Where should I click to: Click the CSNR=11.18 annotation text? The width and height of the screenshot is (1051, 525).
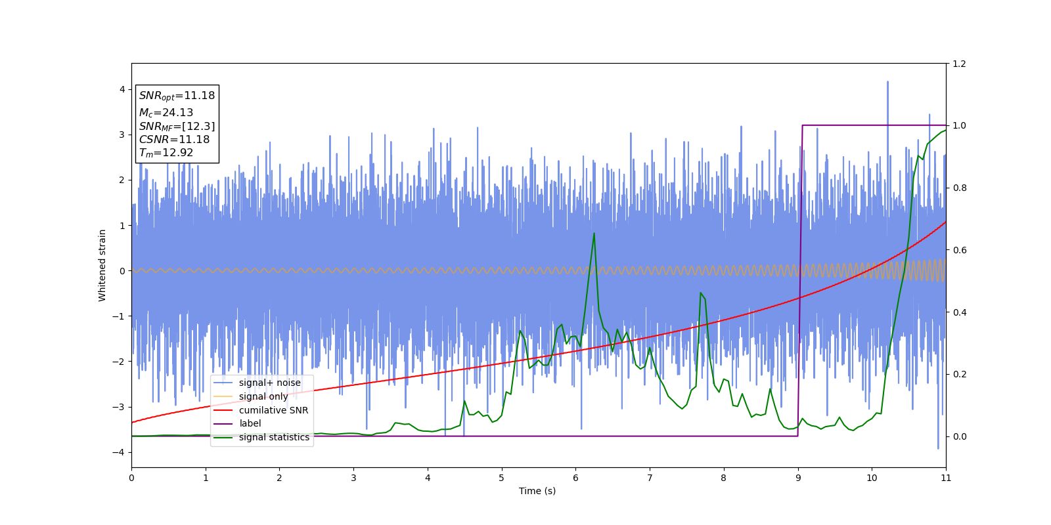click(x=174, y=139)
